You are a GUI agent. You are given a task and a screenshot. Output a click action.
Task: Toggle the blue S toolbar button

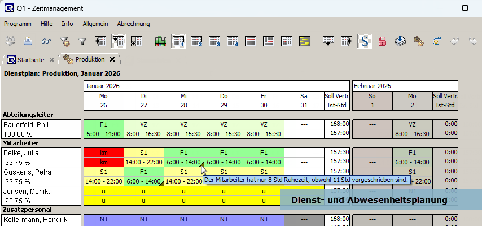(x=365, y=41)
